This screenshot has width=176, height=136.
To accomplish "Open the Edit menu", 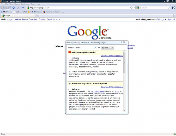I will point(6,4).
